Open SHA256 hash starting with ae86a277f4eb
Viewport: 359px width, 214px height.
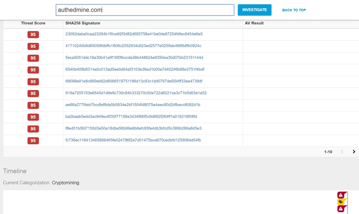(133, 105)
